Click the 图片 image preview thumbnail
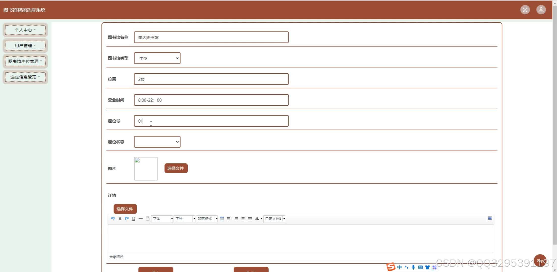Viewport: 557px width, 272px height. pyautogui.click(x=146, y=168)
